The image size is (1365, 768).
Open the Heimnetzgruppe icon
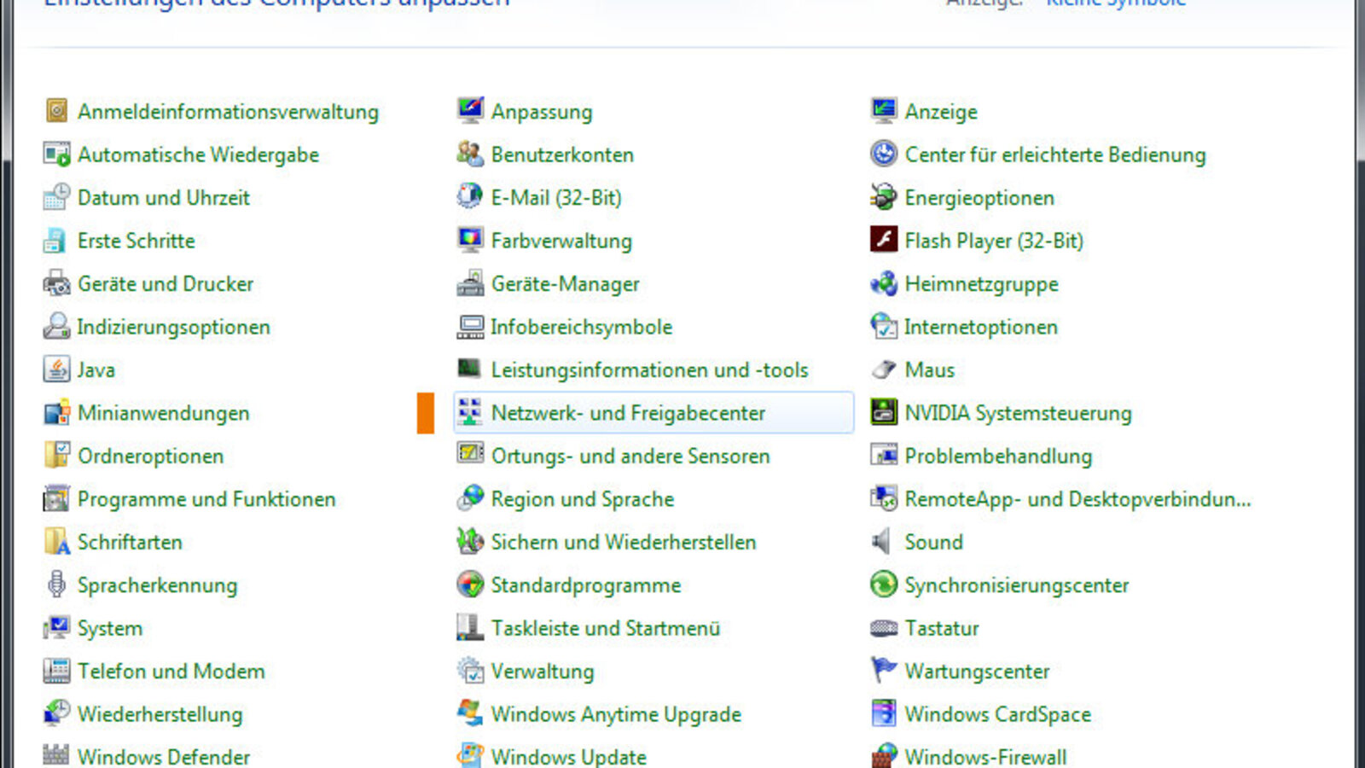[884, 283]
